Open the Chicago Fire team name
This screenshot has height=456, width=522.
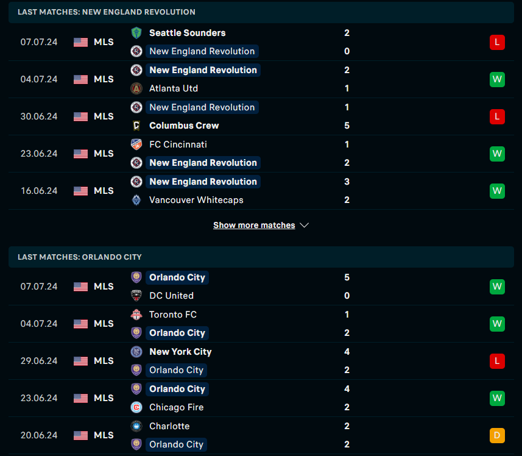click(177, 407)
